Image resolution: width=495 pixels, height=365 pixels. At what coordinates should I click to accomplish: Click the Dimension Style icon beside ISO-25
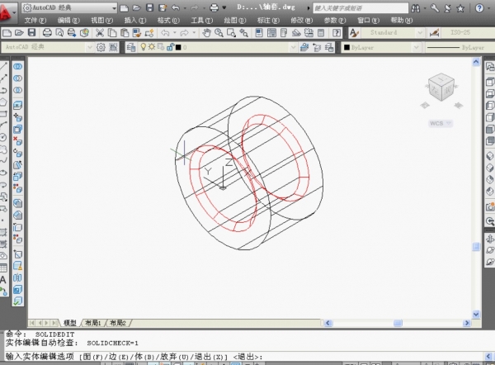tap(435, 32)
